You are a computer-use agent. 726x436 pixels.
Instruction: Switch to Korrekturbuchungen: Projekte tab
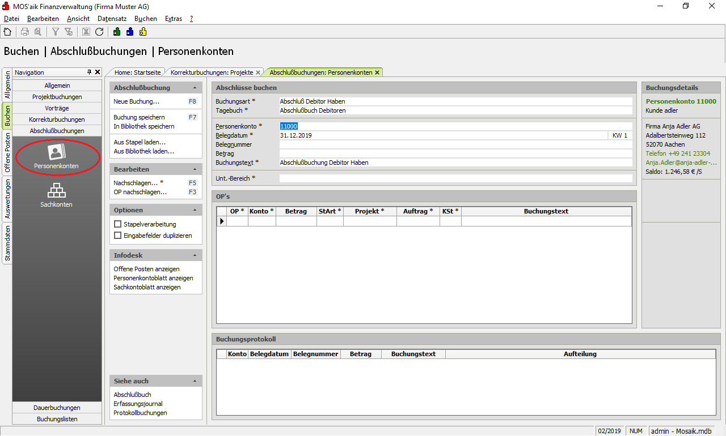[x=212, y=72]
